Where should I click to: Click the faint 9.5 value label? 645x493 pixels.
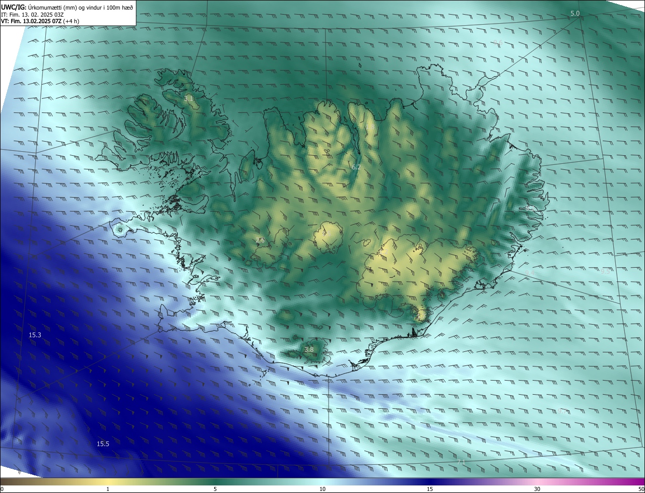pyautogui.click(x=605, y=271)
